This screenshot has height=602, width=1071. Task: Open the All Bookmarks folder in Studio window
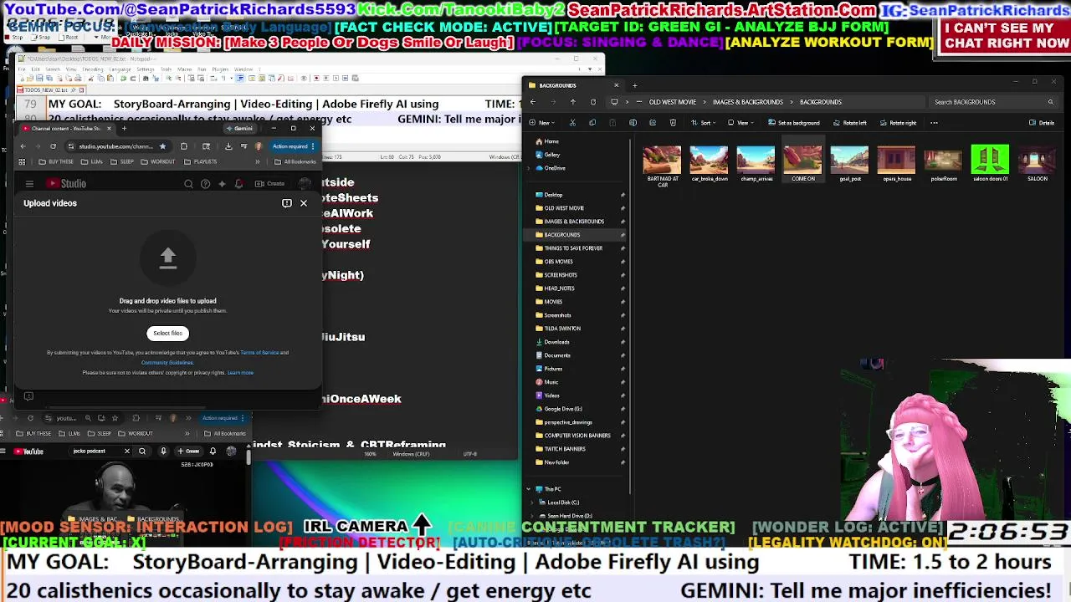coord(295,161)
